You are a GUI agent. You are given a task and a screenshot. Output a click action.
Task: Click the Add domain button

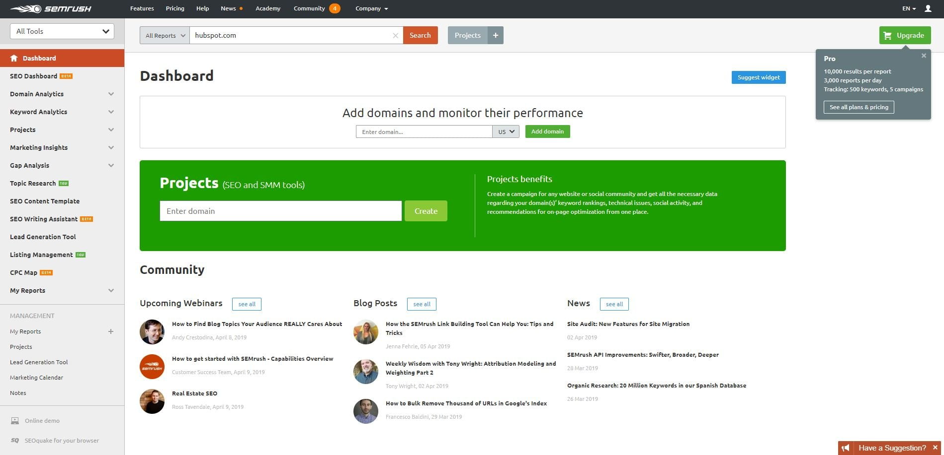[x=547, y=131]
